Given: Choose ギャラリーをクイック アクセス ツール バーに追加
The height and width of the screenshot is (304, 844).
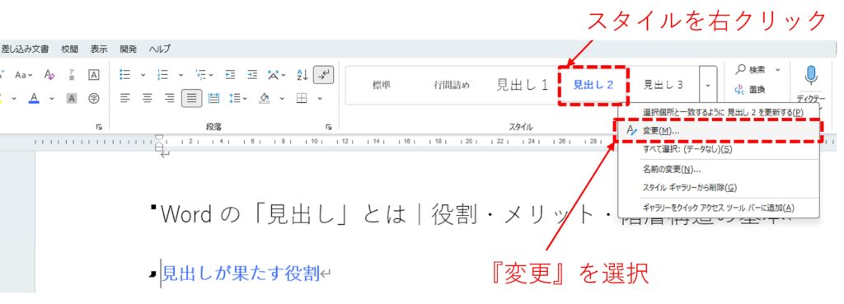Looking at the screenshot, I should [719, 208].
